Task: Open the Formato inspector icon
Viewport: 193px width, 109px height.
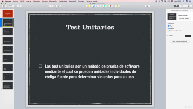Action: [176, 6]
